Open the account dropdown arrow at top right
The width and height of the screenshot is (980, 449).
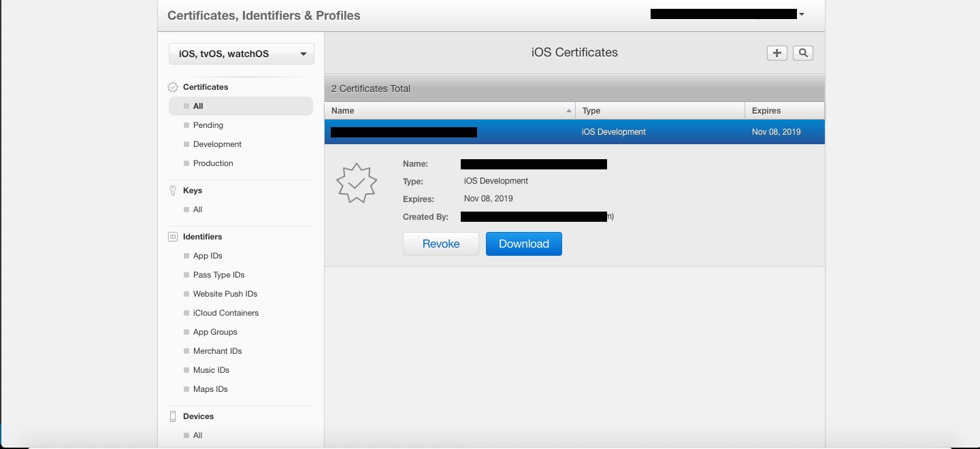802,14
